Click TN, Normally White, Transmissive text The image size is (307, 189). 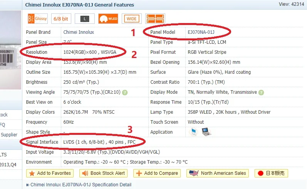coord(222,92)
